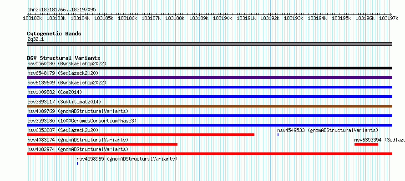Click the 183187k ruler tick label
The height and width of the screenshot is (181, 405).
[x=152, y=18]
